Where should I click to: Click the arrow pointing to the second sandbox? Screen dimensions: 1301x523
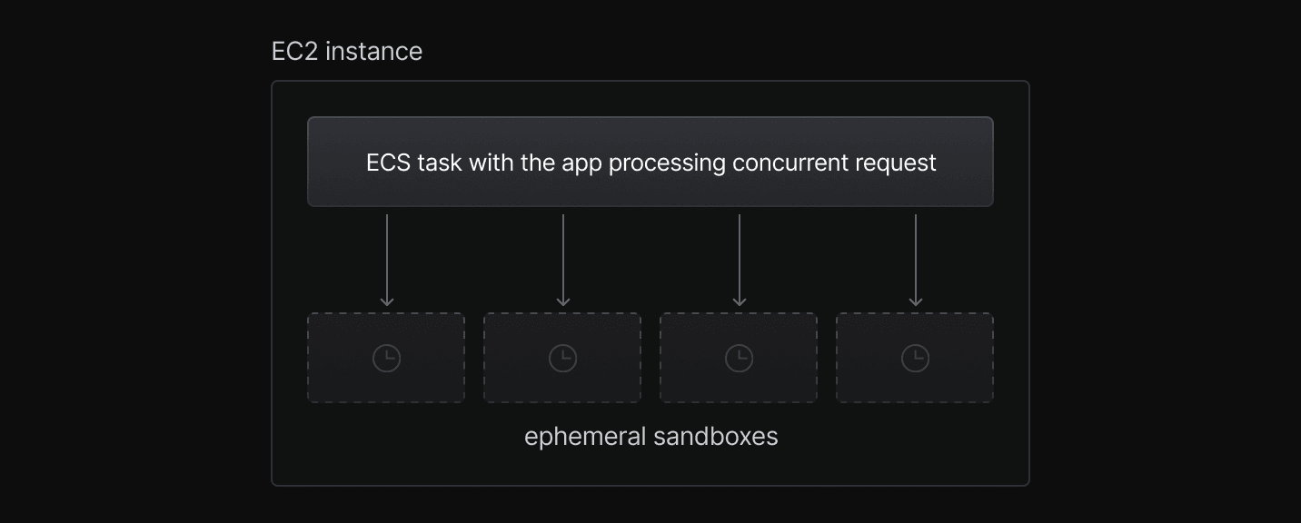pyautogui.click(x=563, y=261)
